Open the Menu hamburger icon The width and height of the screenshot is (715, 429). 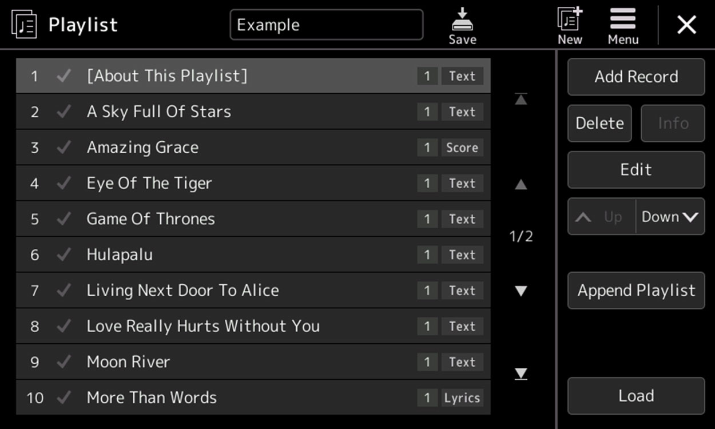click(x=623, y=26)
